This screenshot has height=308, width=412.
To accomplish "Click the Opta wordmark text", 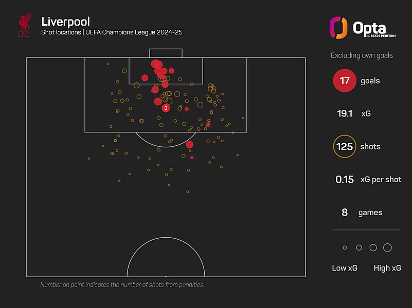I will [369, 28].
